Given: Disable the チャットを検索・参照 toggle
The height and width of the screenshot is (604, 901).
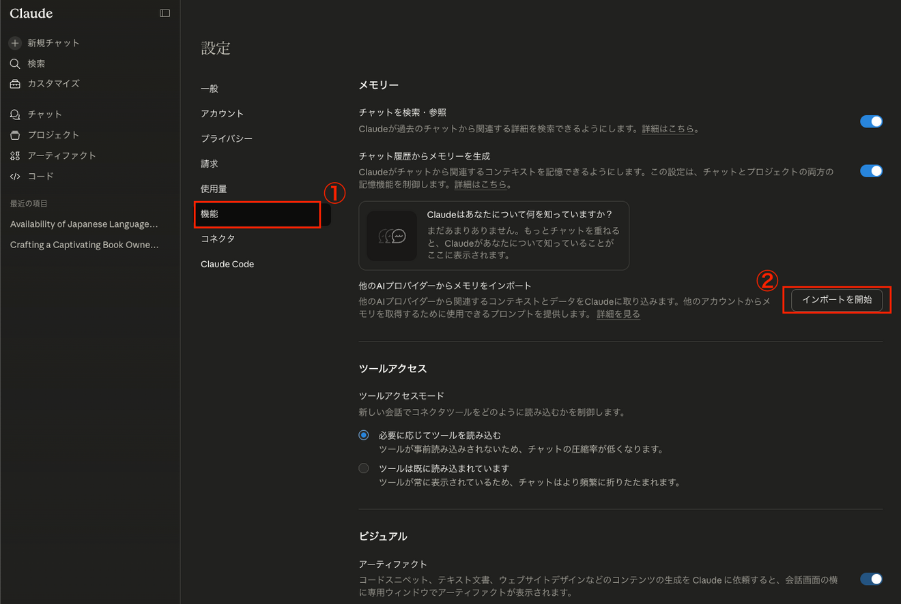Looking at the screenshot, I should [871, 121].
